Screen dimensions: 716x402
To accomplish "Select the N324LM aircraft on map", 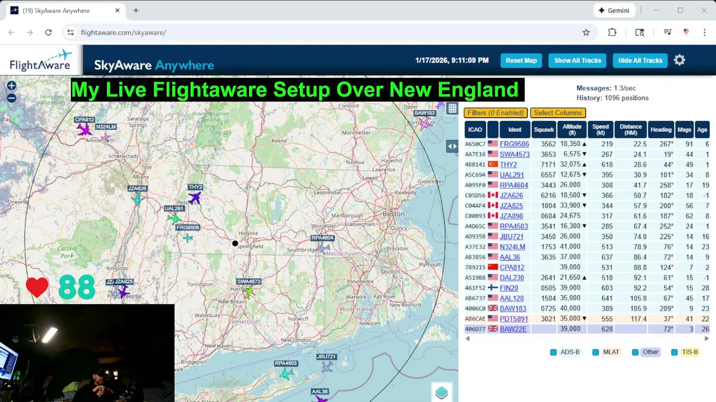I will [105, 136].
